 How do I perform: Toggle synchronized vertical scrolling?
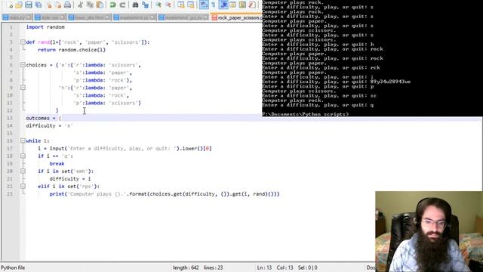181,5
